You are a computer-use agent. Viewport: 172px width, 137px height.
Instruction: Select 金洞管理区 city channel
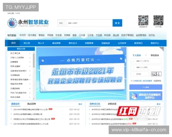(141, 35)
